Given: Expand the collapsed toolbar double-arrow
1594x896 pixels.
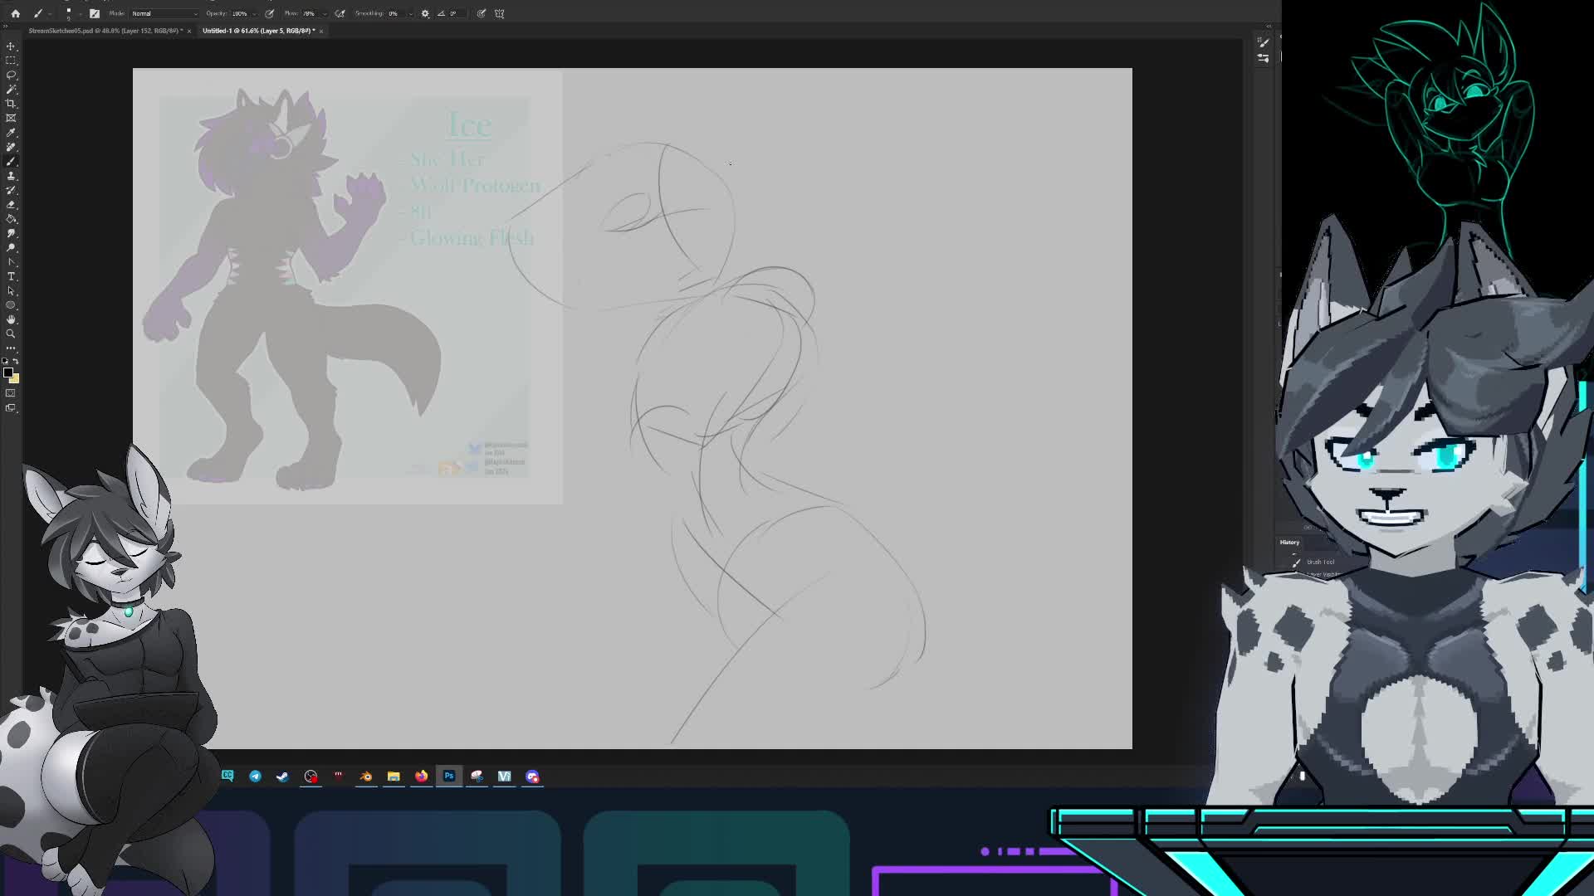Looking at the screenshot, I should pyautogui.click(x=5, y=26).
